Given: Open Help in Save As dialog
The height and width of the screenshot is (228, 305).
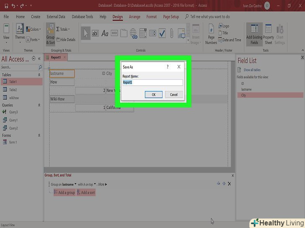Looking at the screenshot, I should 168,67.
